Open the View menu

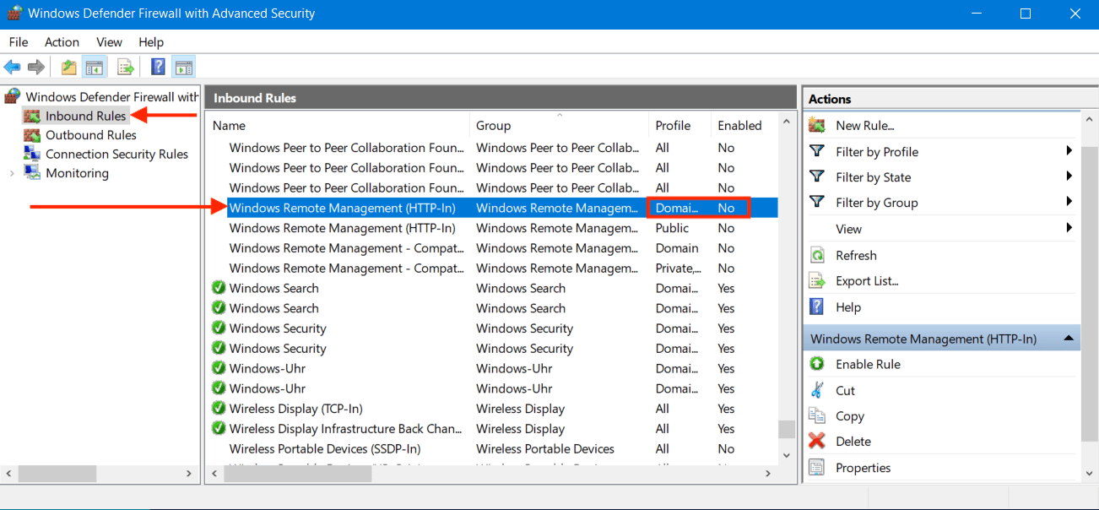coord(109,41)
